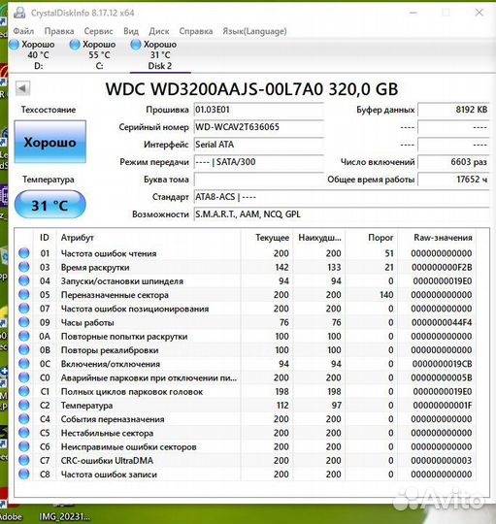
Task: Click the Стандарт field ATA8-ACS
Action: click(x=342, y=197)
